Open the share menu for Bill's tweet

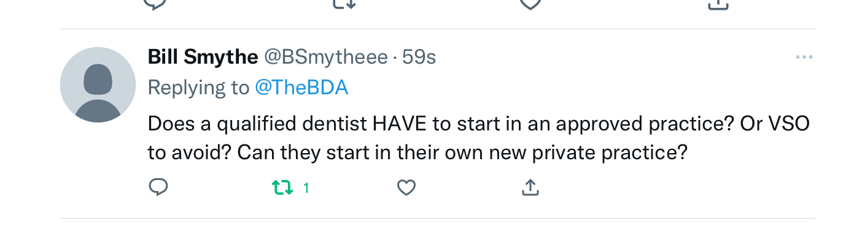pos(530,187)
